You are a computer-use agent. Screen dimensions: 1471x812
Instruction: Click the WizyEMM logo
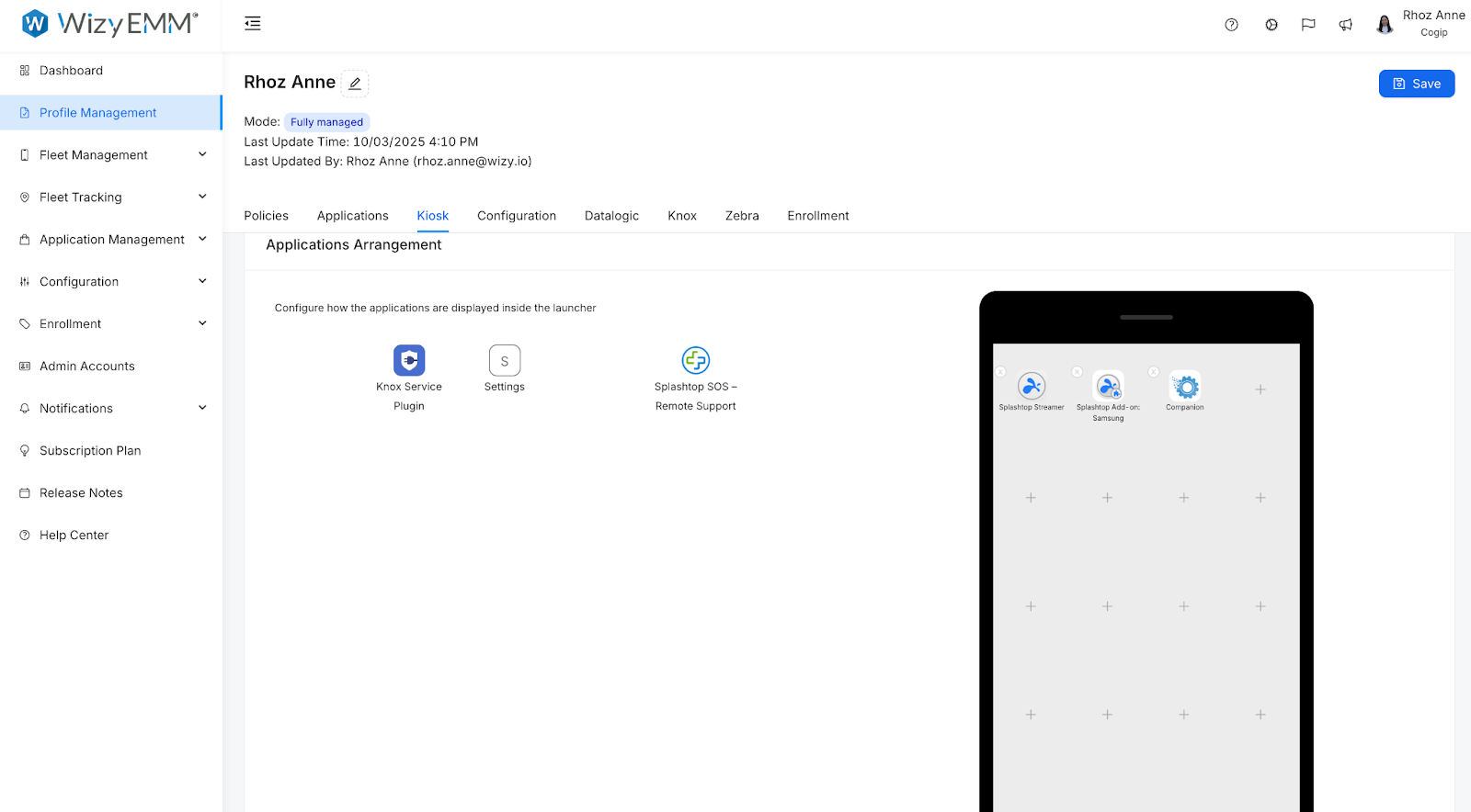(x=110, y=23)
